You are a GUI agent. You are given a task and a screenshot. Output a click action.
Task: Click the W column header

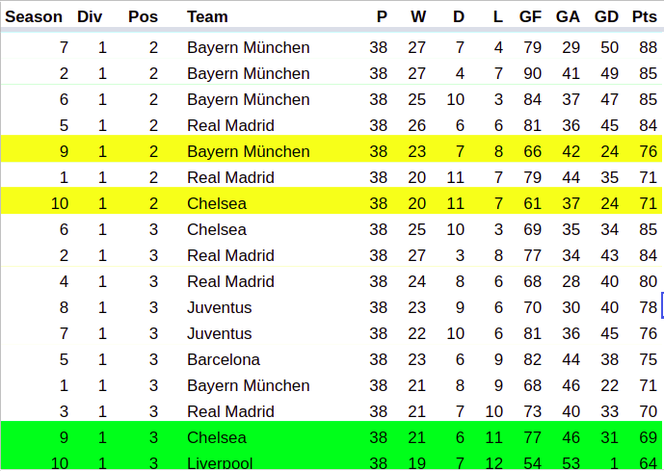[417, 16]
